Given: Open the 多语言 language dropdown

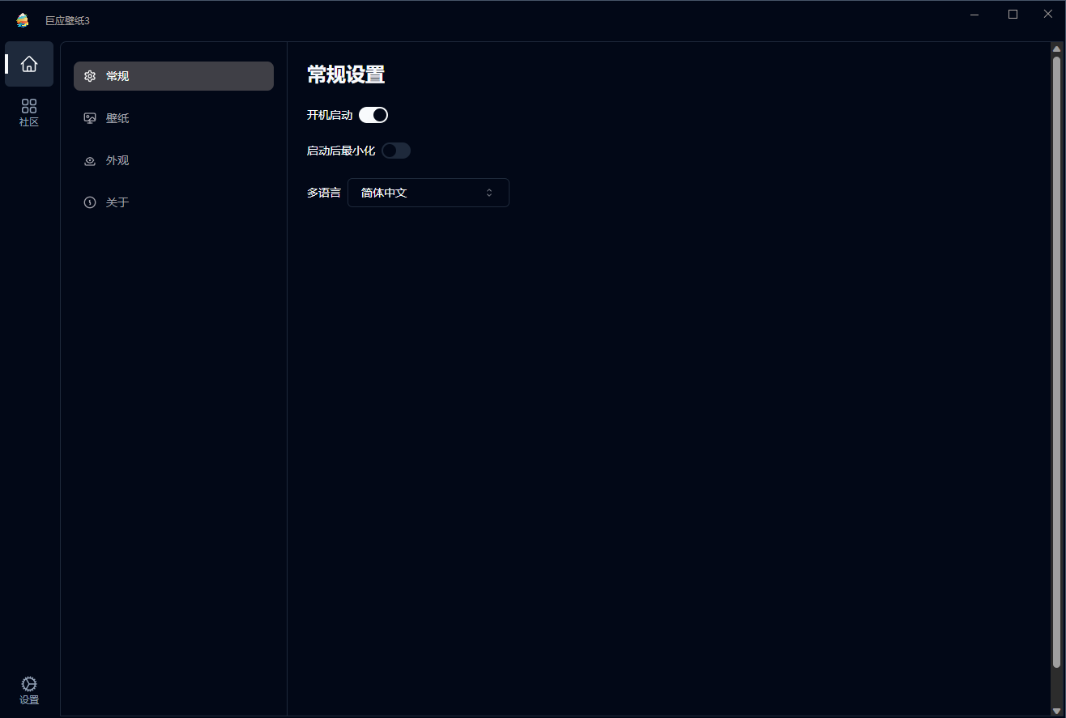Looking at the screenshot, I should [429, 193].
